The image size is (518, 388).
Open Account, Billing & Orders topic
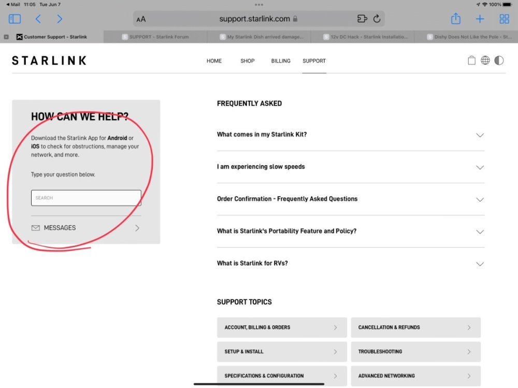click(281, 327)
